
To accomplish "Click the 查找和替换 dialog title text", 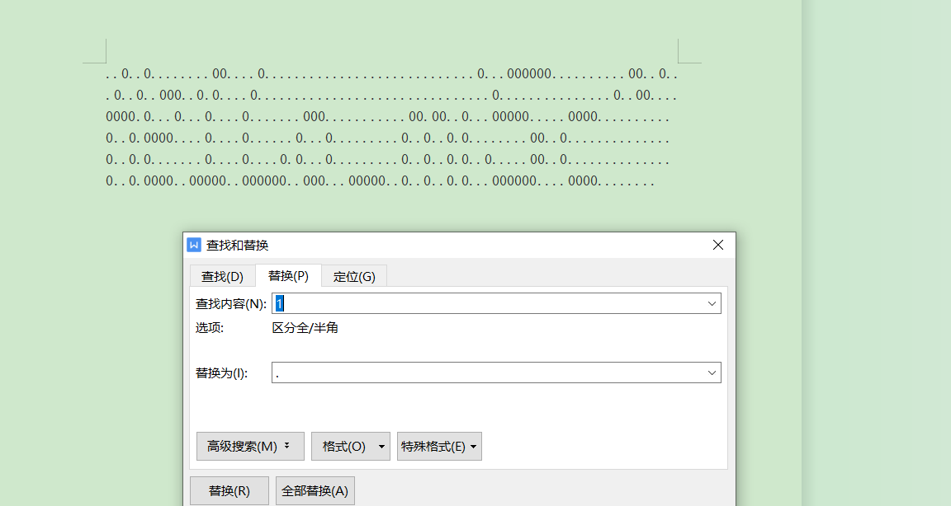I will click(237, 245).
